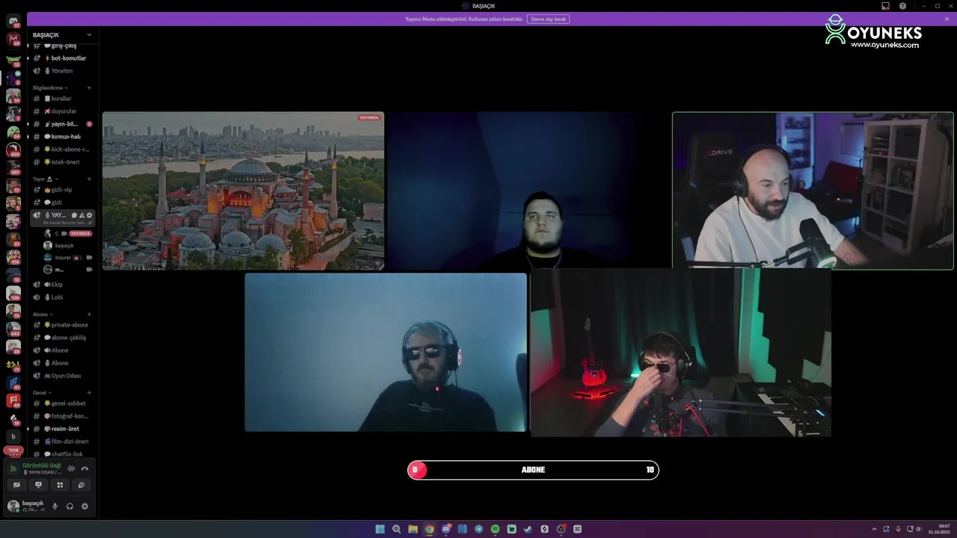This screenshot has height=538, width=957.
Task: Add a channel to the Genel category
Action: [89, 392]
